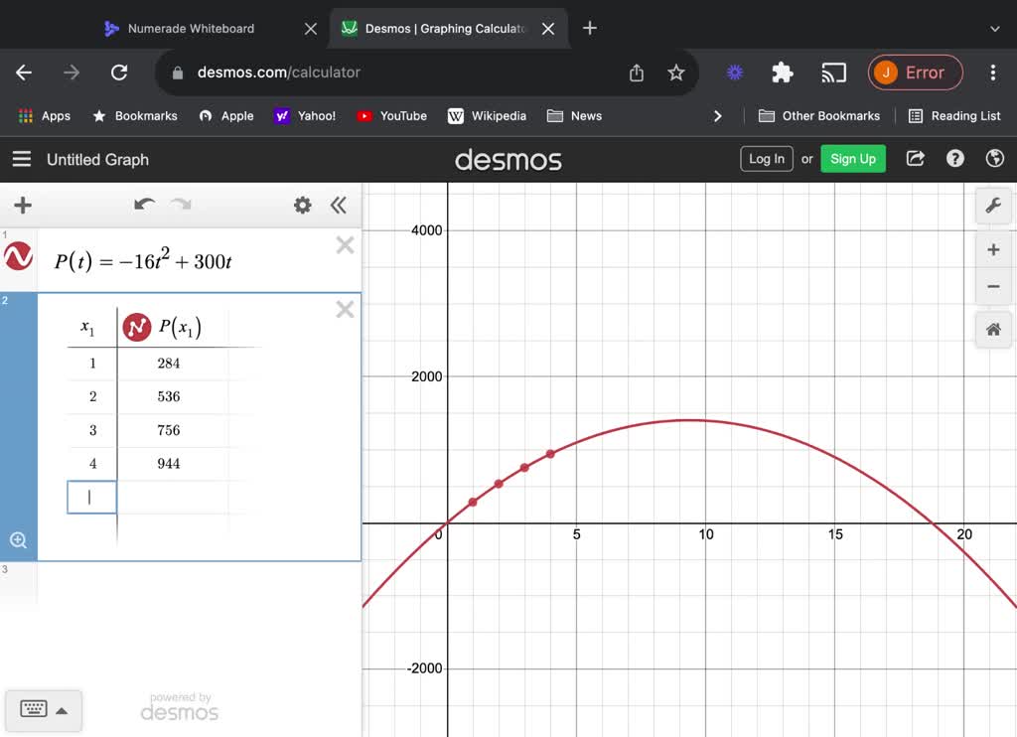Click the green Sign Up button
The image size is (1017, 737).
(852, 159)
